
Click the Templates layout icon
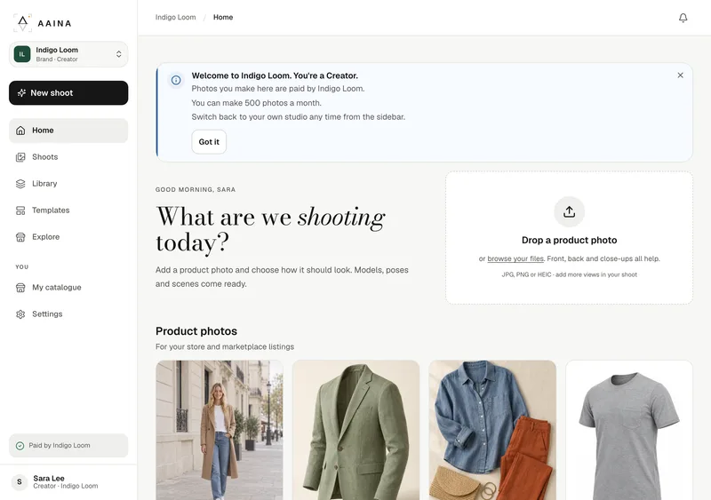pos(20,210)
